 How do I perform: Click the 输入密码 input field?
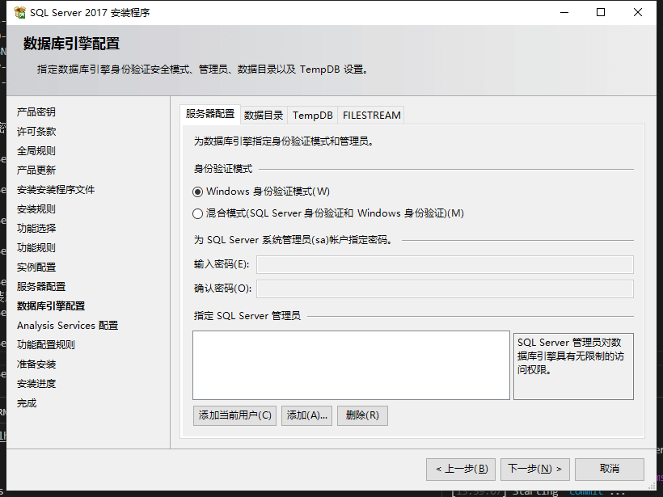pos(444,265)
